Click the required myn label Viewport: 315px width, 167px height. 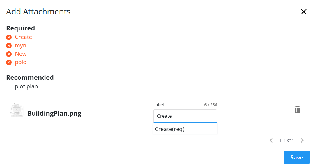tap(21, 46)
